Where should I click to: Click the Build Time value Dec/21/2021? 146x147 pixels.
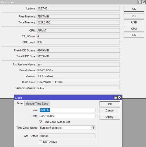click(78, 82)
